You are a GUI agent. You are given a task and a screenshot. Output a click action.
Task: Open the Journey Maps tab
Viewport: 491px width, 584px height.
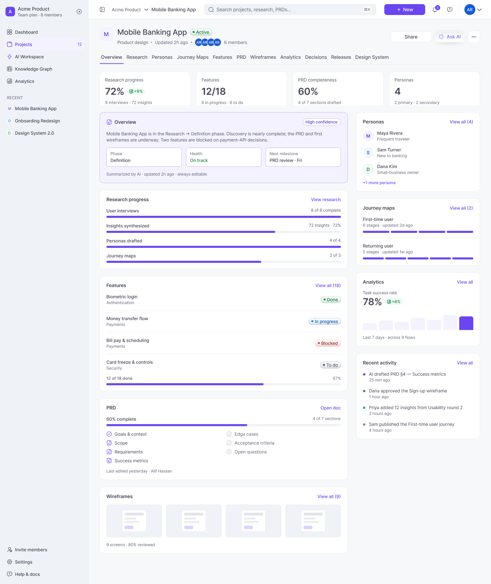point(193,57)
